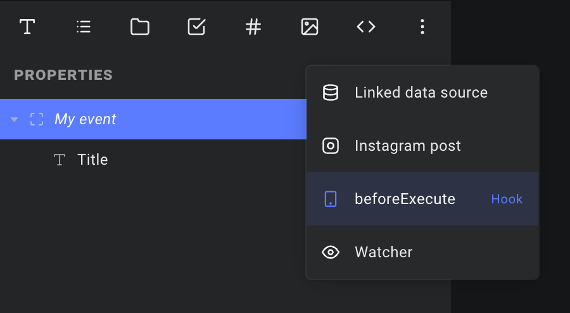Choose Linked data source menu entry
Viewport: 570px width, 313px height.
(422, 93)
